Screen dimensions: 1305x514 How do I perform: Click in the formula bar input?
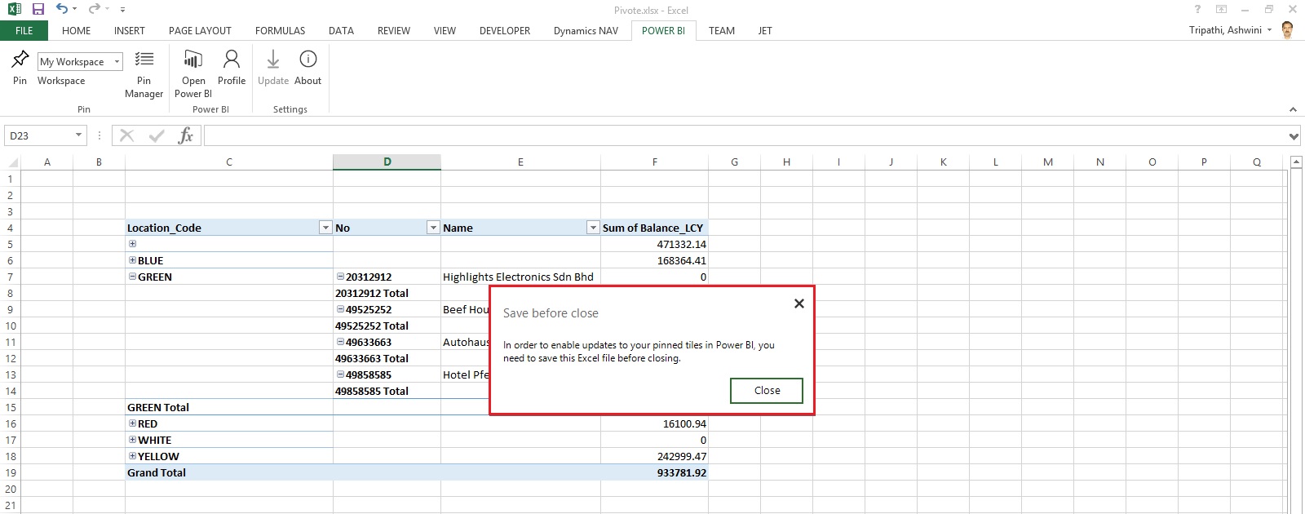744,135
